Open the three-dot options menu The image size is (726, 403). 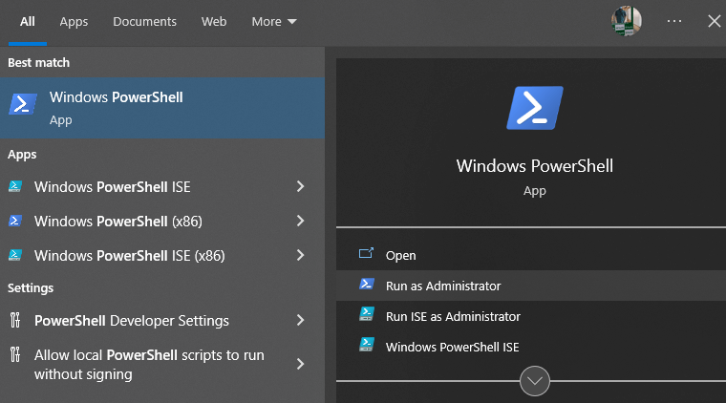(x=674, y=21)
